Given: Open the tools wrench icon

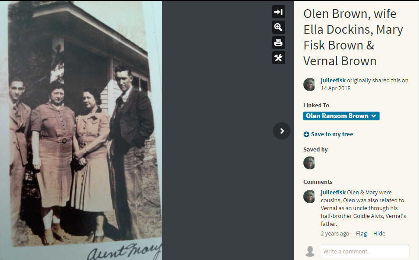Looking at the screenshot, I should click(278, 58).
